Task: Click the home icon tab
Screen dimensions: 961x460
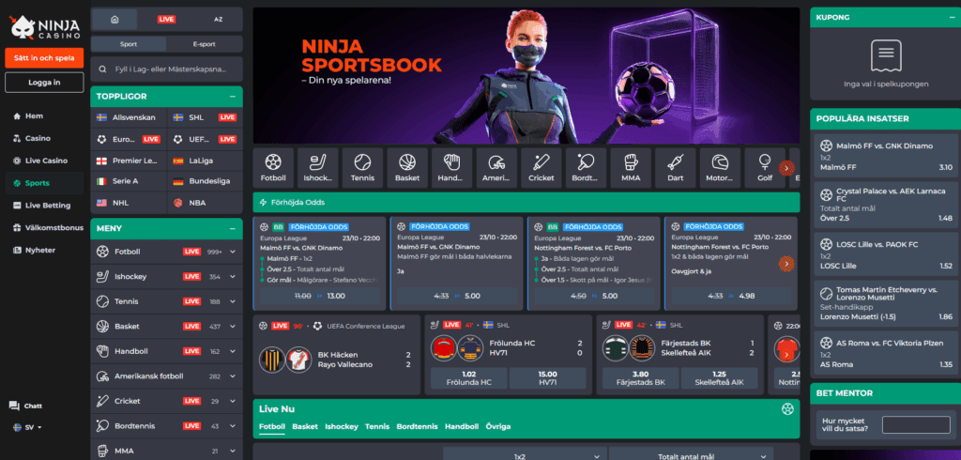Action: tap(114, 19)
